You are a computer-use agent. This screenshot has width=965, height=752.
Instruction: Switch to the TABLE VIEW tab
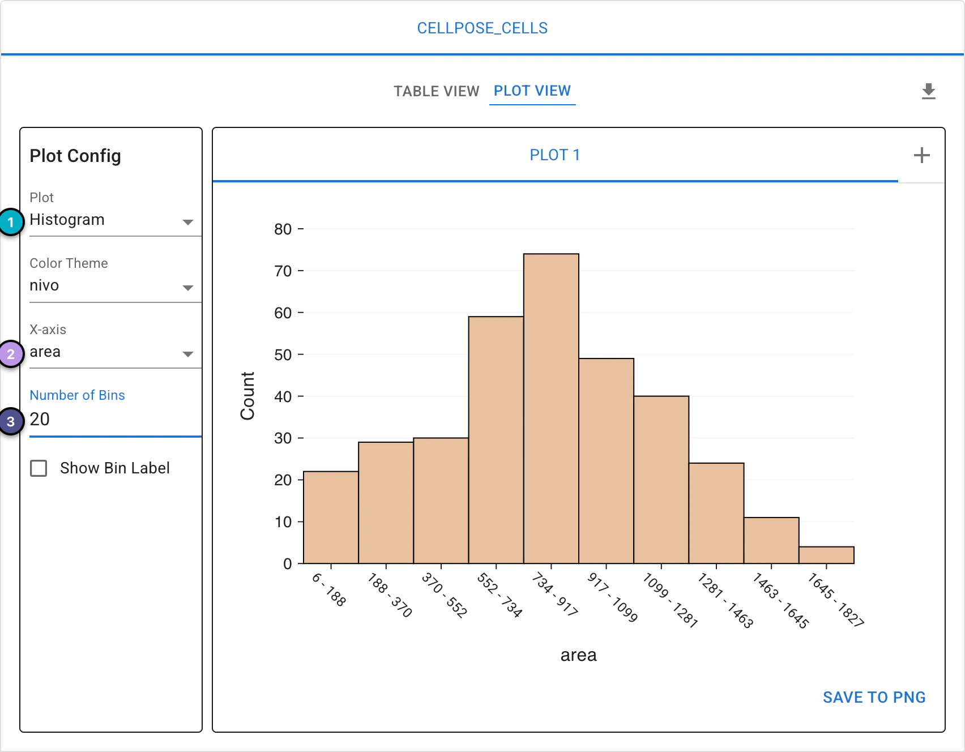437,91
